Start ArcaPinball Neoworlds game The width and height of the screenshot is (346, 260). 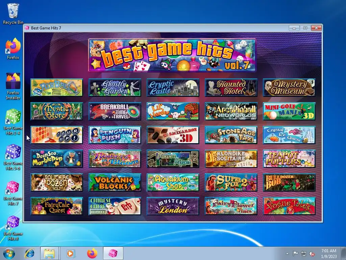[x=231, y=111]
